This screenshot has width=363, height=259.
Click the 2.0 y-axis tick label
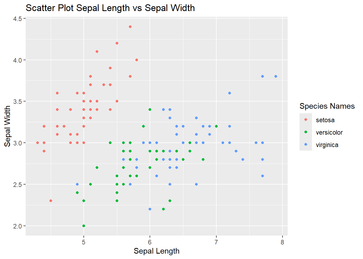[18, 226]
